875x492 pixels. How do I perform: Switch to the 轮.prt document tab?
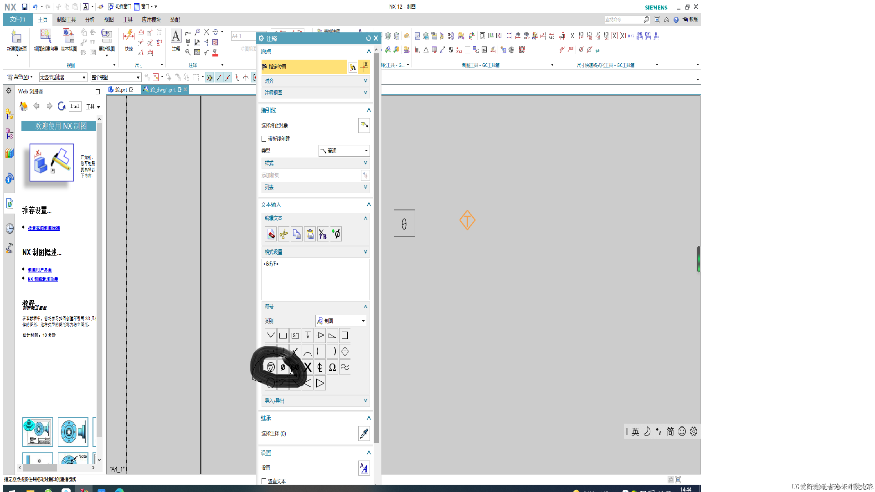tap(121, 90)
